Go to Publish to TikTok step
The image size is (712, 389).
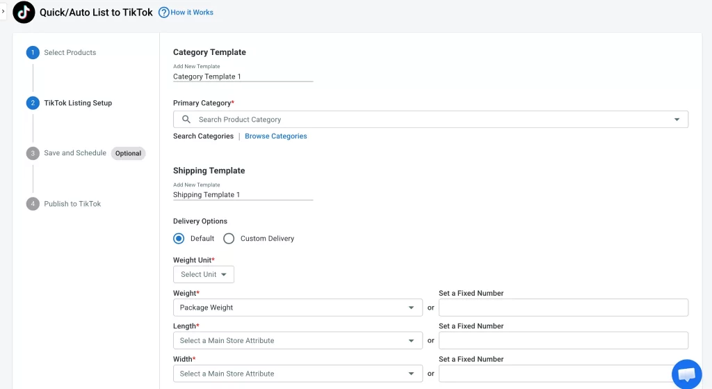(x=72, y=204)
